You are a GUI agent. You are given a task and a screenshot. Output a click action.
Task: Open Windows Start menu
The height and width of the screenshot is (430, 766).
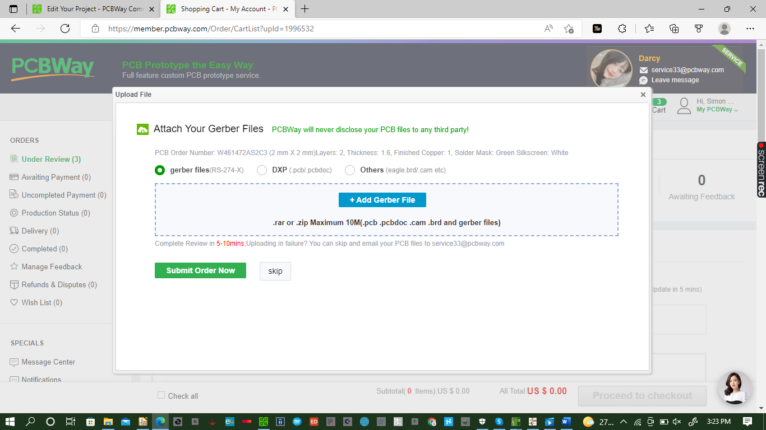10,421
